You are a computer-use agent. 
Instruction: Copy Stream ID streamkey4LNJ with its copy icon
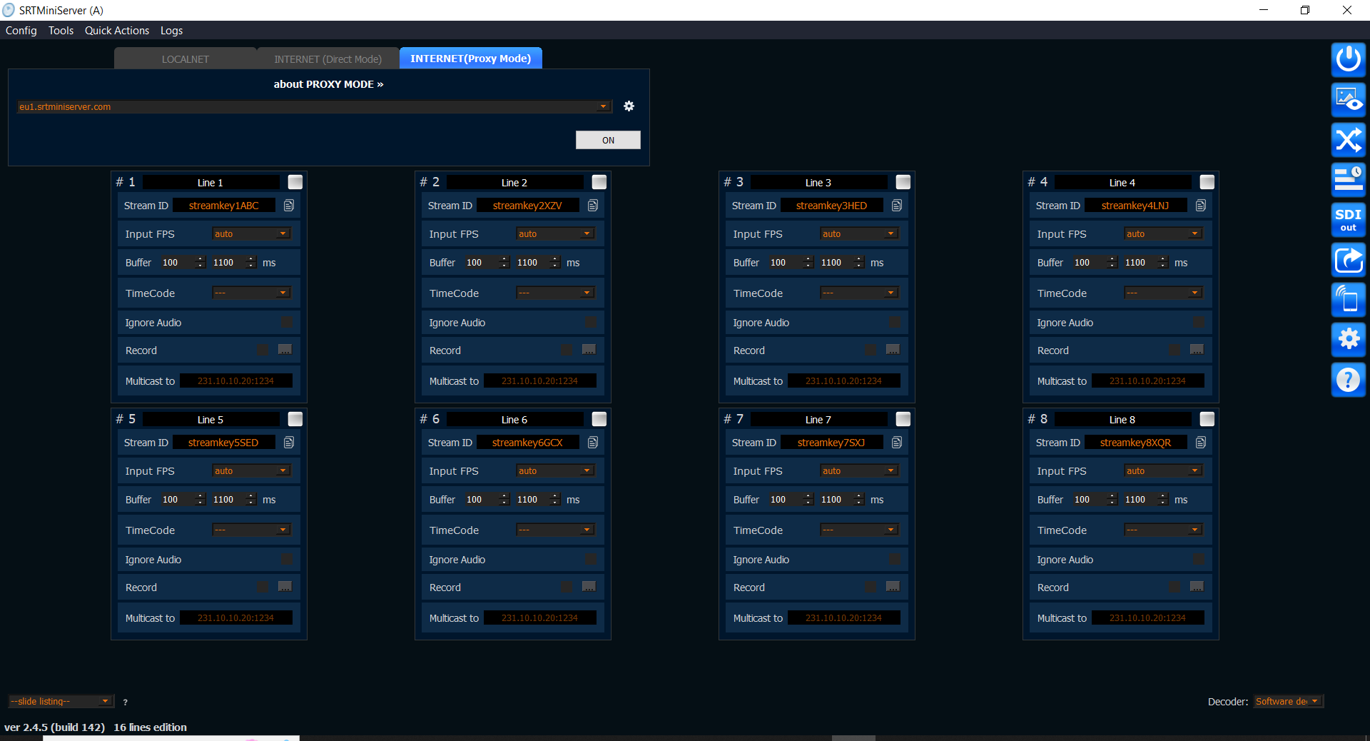(1201, 206)
